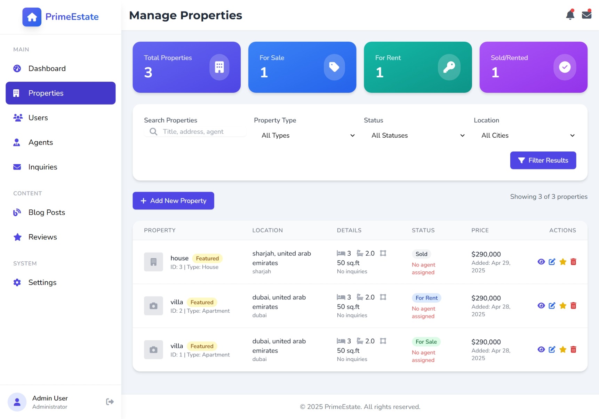Screen dimensions: 599x419
Task: Open the All Cities location dropdown
Action: pyautogui.click(x=527, y=135)
